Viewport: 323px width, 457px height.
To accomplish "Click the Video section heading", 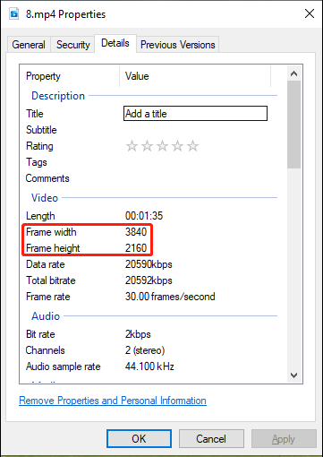I will 45,198.
